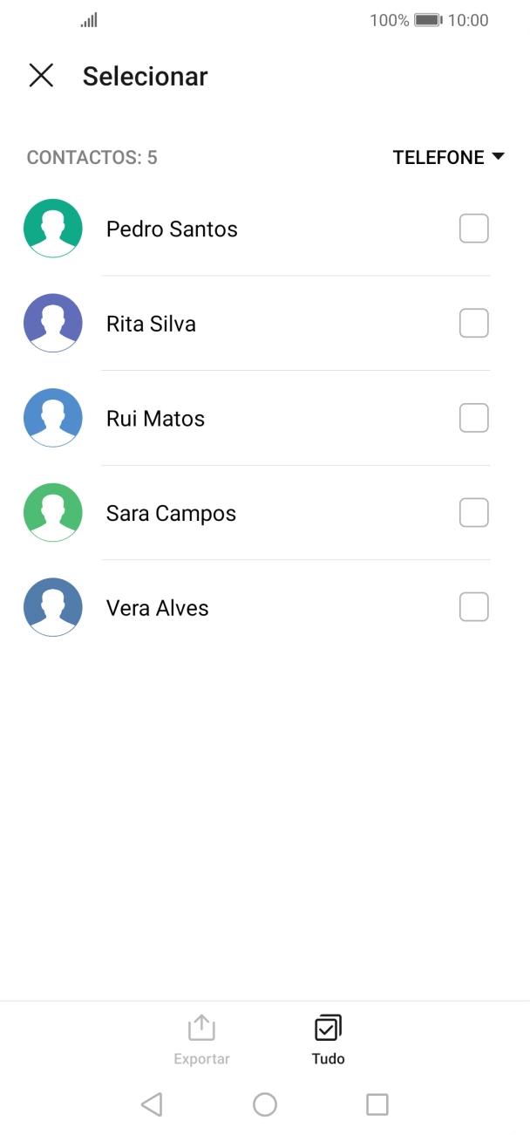Viewport: 530px width, 1135px height.
Task: Tap Rita Silva's profile picture
Action: pos(52,323)
